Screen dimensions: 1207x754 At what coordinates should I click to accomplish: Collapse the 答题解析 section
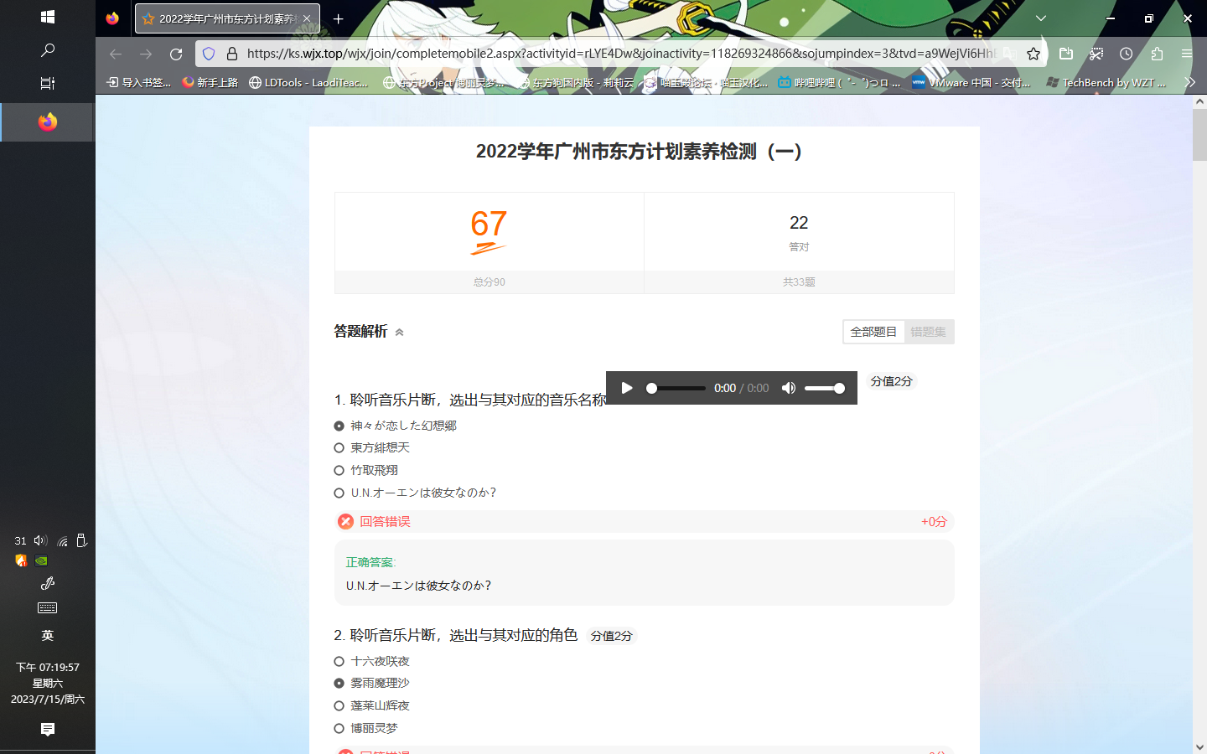[400, 332]
